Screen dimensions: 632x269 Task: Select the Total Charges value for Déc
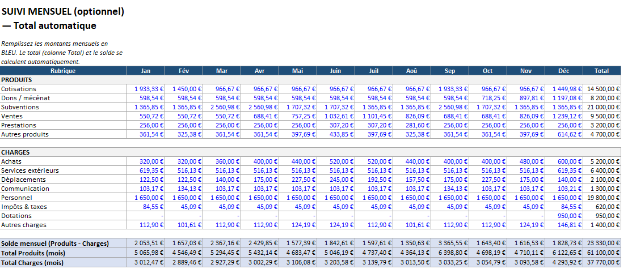(x=564, y=261)
